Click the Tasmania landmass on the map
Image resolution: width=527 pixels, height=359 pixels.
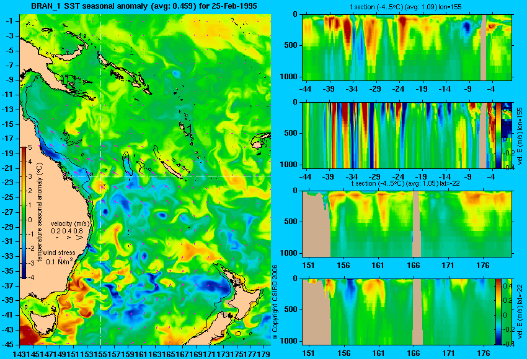[43, 322]
